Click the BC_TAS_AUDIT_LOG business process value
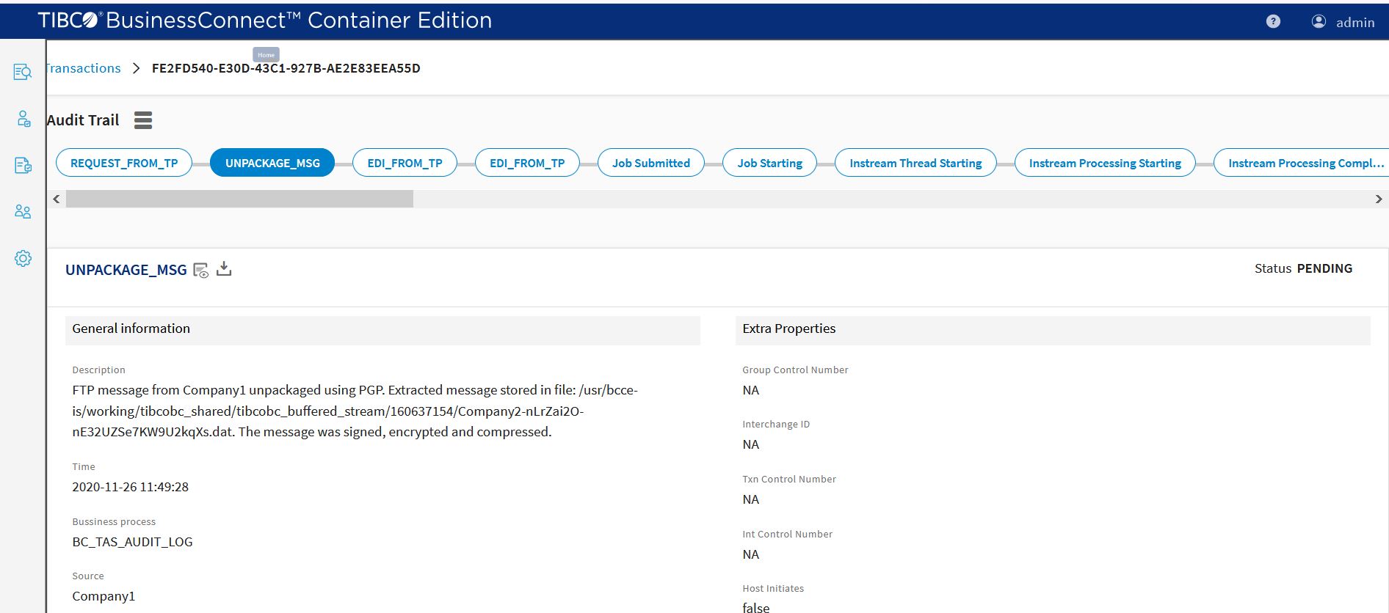Viewport: 1389px width, 613px height. (x=132, y=542)
